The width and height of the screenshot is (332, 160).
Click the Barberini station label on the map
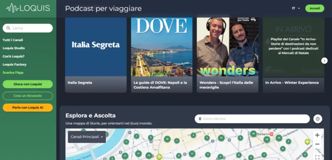263,134
